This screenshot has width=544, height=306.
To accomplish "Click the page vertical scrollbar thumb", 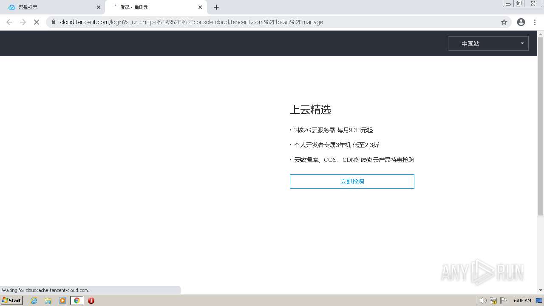I will (541, 126).
